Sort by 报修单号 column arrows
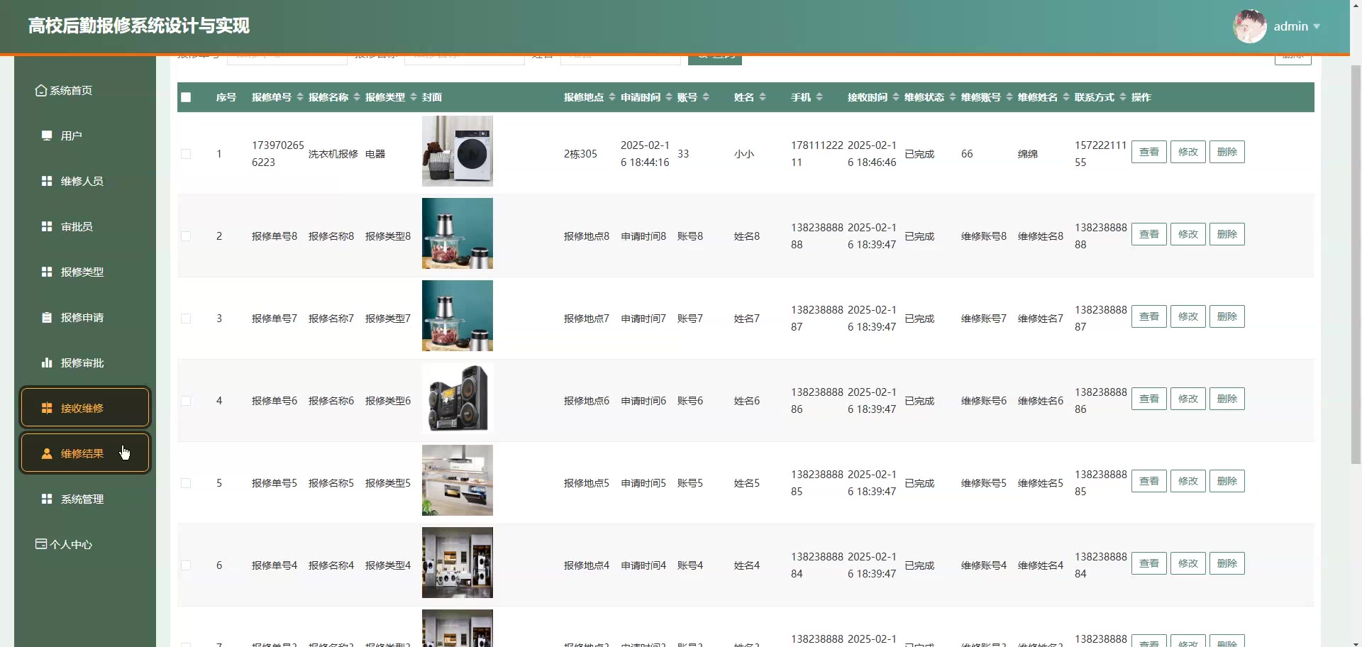 [x=300, y=97]
